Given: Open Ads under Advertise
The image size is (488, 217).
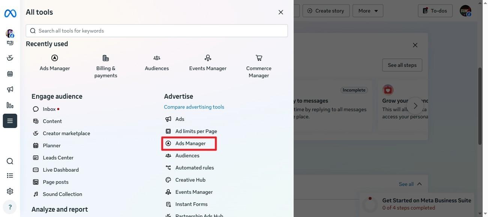Looking at the screenshot, I should (x=180, y=119).
